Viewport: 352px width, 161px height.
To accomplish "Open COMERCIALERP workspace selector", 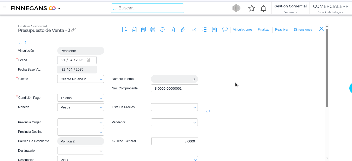I will click(x=331, y=9).
